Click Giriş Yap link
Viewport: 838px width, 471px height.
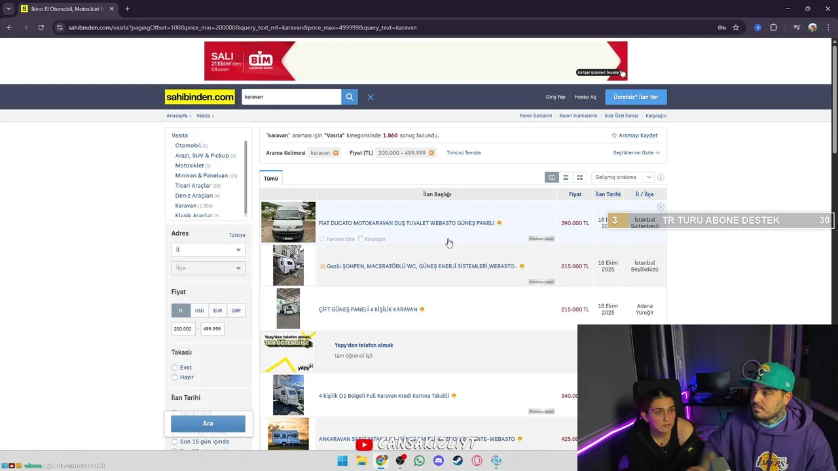(x=555, y=97)
